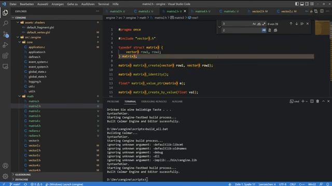Open the Source Control view
The height and width of the screenshot is (186, 332).
[5, 34]
